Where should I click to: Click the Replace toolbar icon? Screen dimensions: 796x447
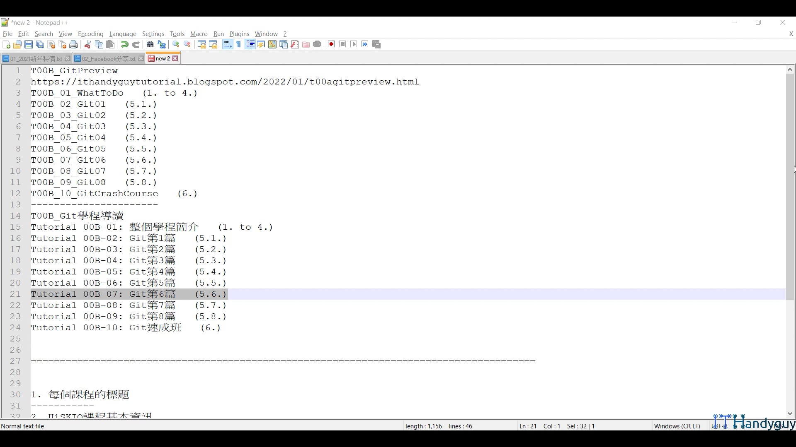tap(161, 44)
